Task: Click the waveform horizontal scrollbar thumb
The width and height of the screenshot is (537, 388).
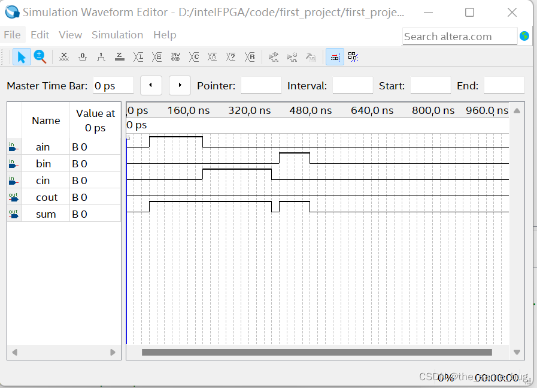Action: 317,353
